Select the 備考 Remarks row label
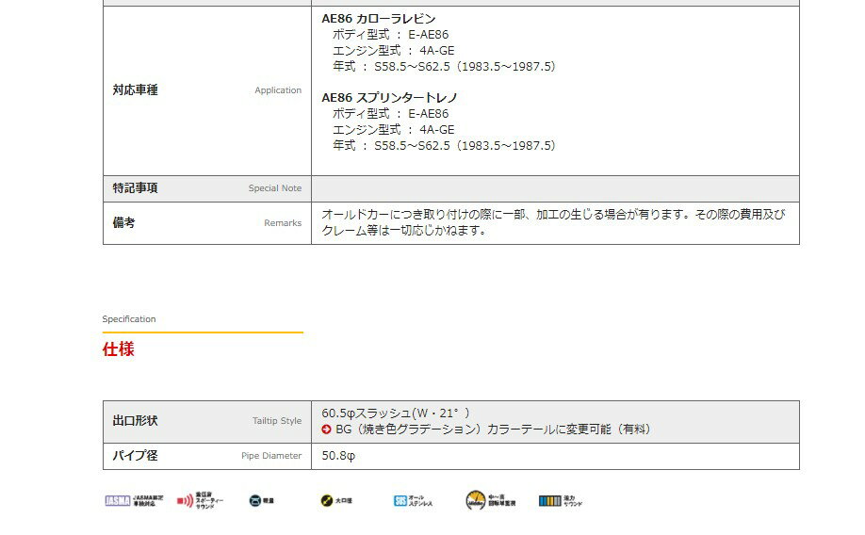The height and width of the screenshot is (535, 865). [x=123, y=222]
